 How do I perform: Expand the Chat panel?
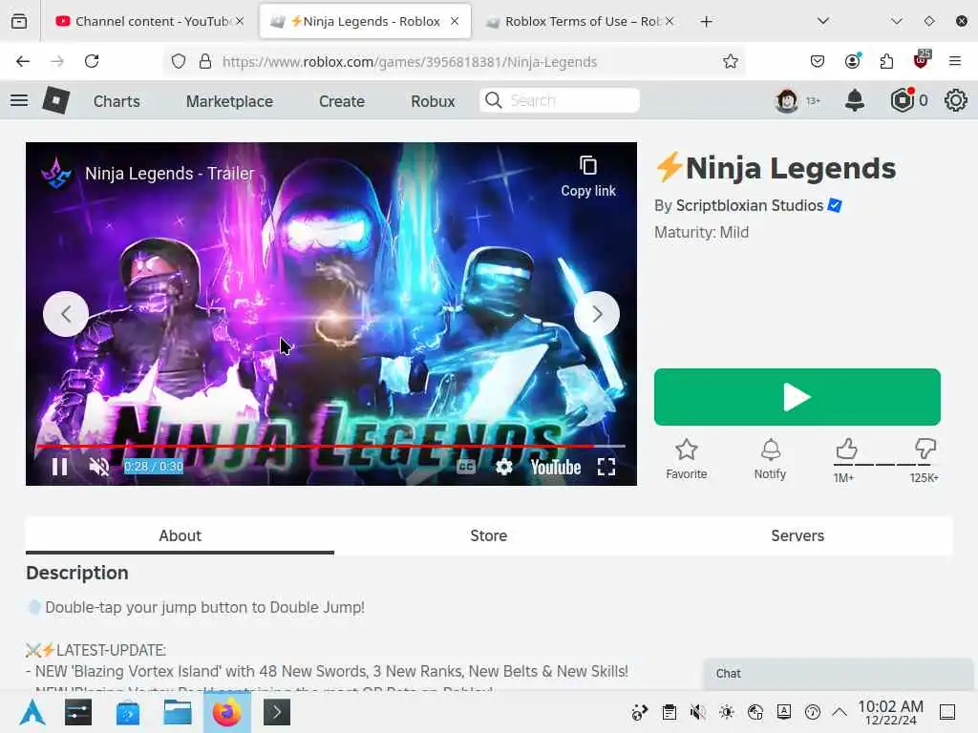coord(838,674)
